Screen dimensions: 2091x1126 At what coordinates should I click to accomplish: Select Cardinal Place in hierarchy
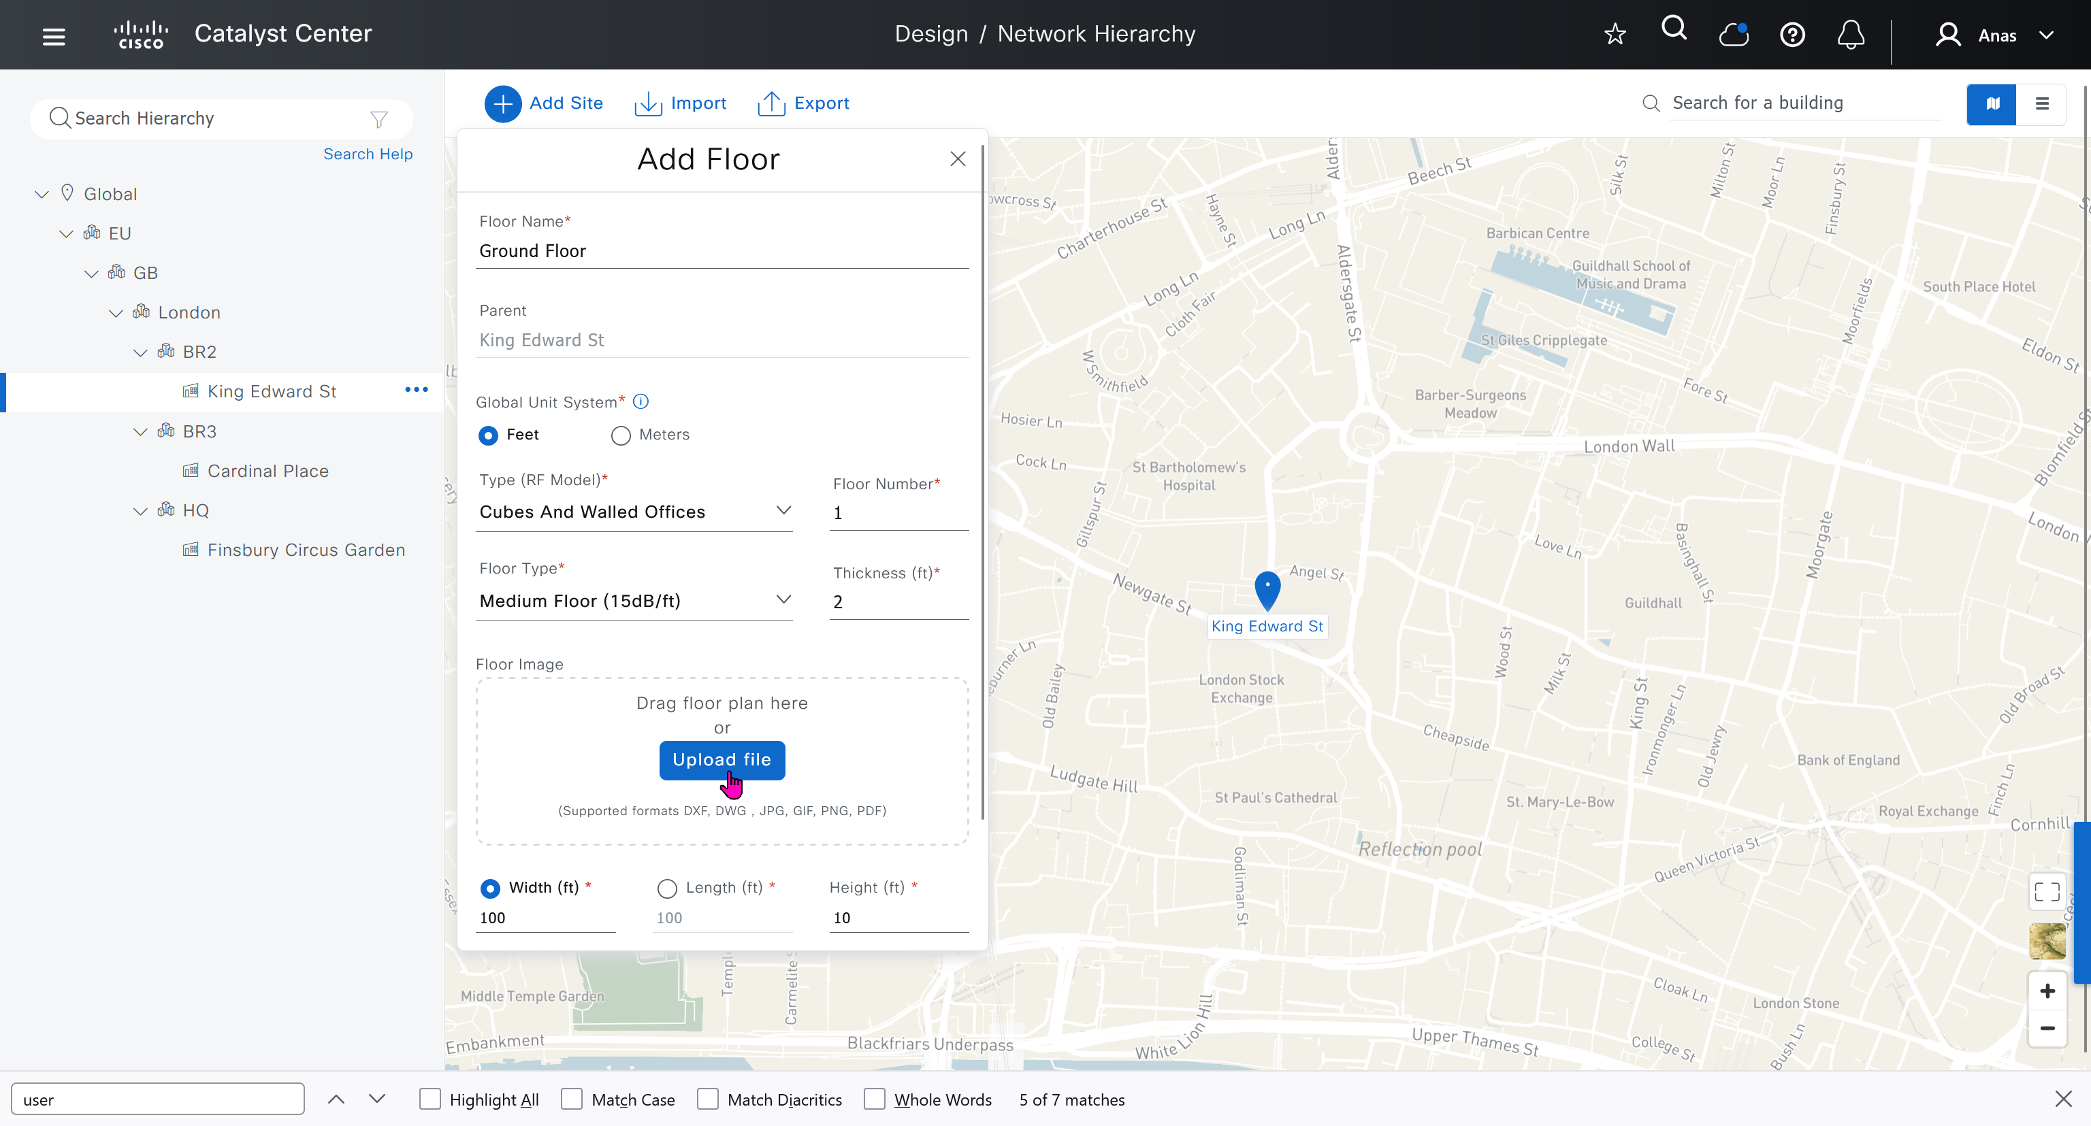tap(268, 471)
